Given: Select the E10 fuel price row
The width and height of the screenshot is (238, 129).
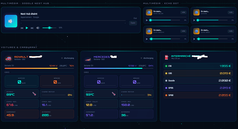Looking at the screenshot, I should click(x=198, y=66).
